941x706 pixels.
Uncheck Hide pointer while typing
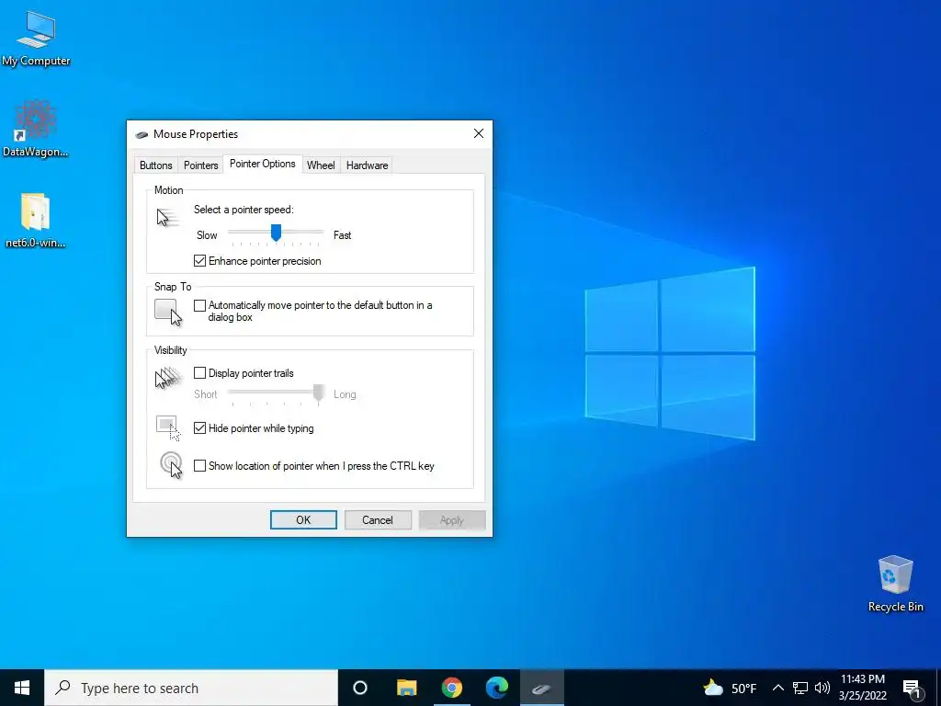[x=199, y=428]
